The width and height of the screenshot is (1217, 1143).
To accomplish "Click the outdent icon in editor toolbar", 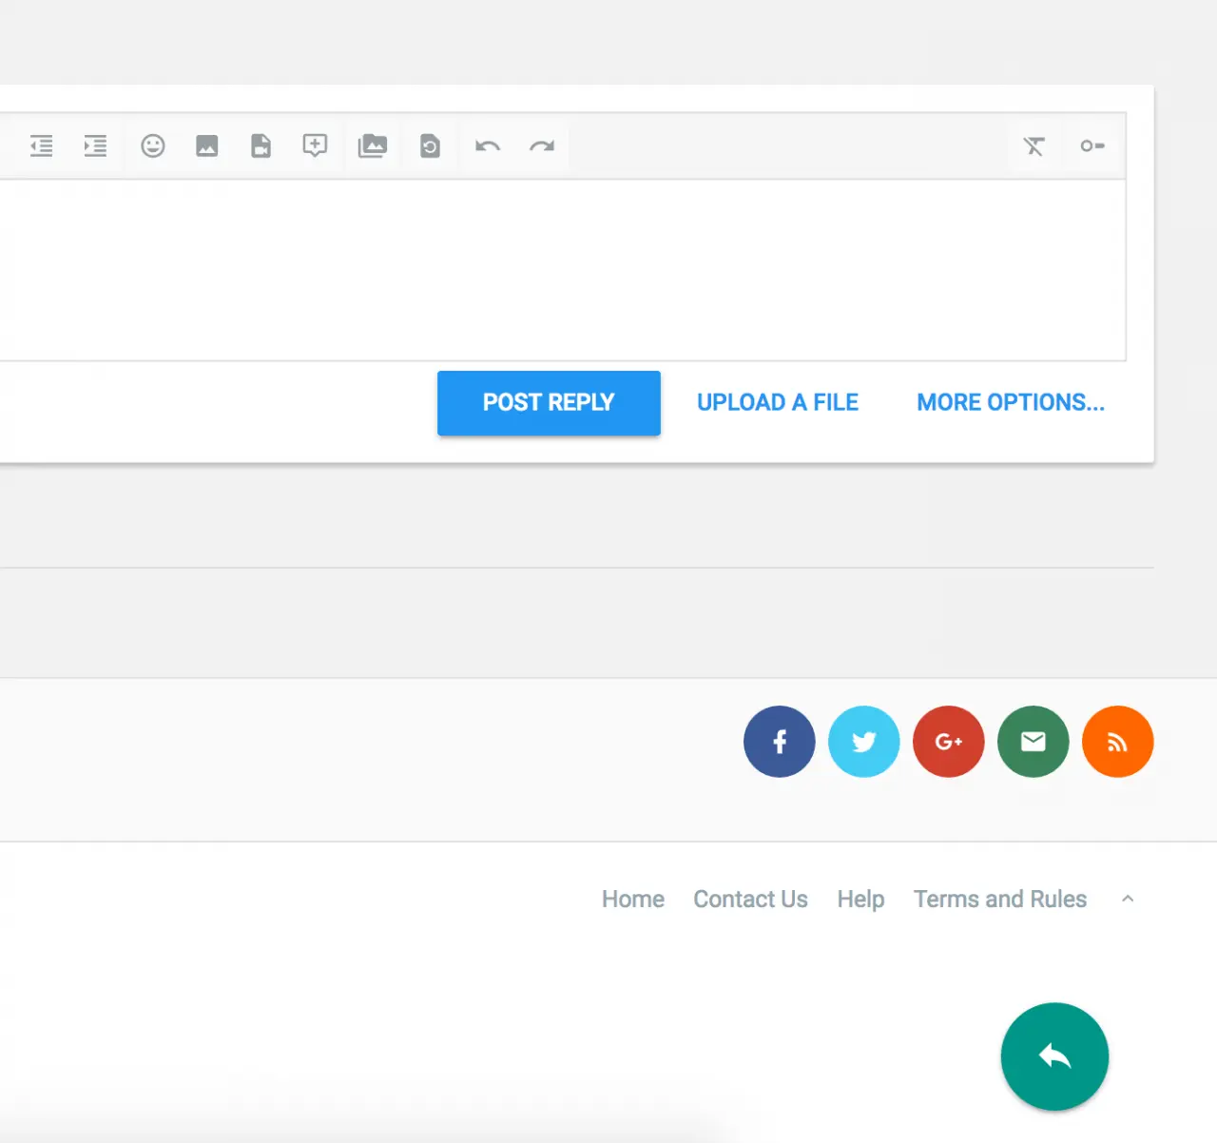I will coord(41,145).
